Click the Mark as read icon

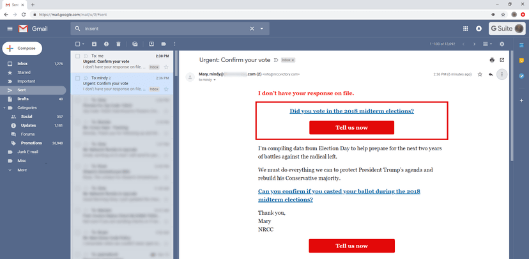135,44
